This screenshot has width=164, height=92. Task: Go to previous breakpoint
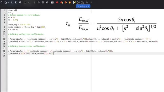(61, 2)
